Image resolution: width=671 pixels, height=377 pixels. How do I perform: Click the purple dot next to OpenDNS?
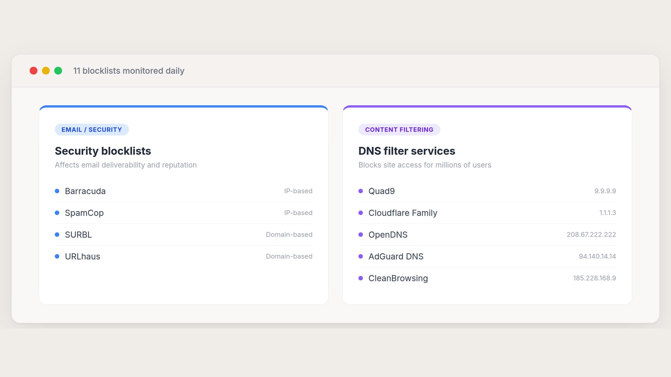click(x=361, y=235)
